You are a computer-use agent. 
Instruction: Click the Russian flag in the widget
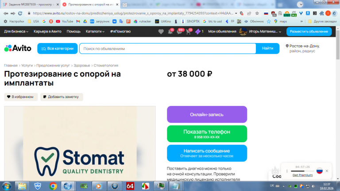[319, 171]
